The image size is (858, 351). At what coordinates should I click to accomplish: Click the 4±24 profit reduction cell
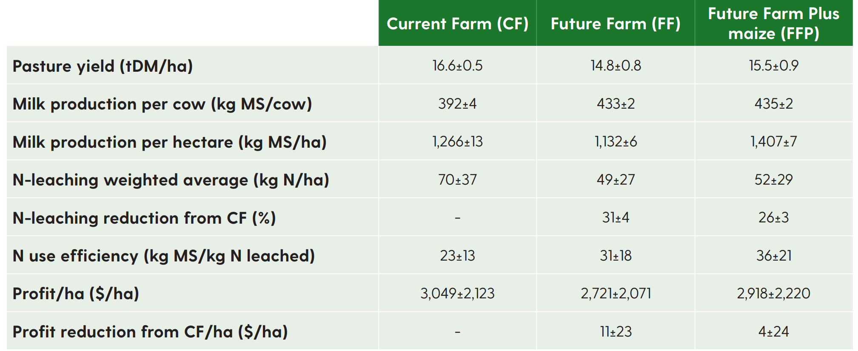click(774, 331)
